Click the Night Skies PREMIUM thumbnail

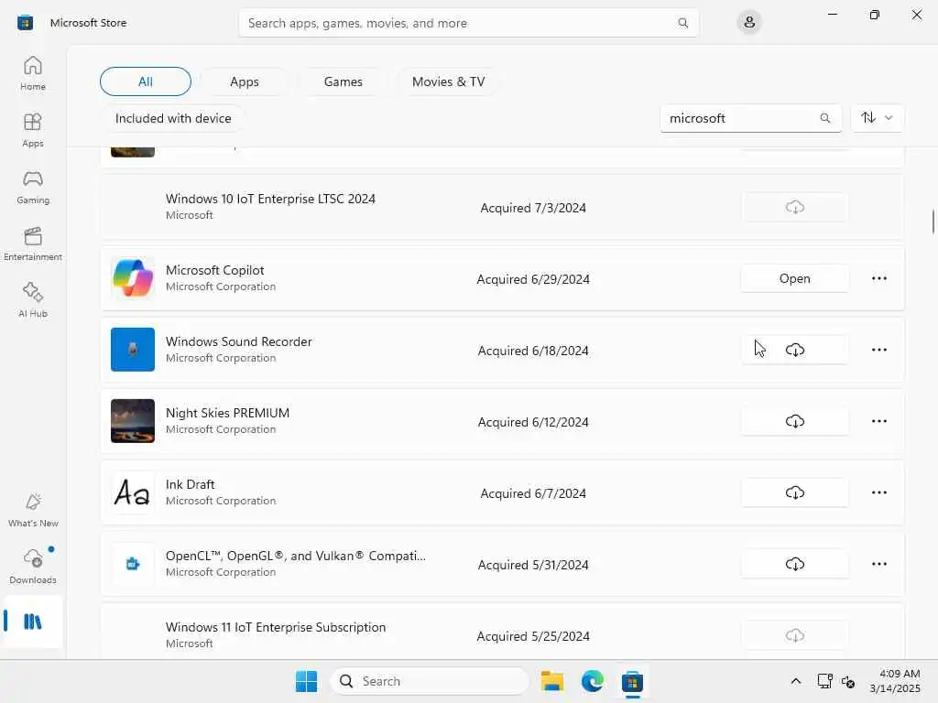click(x=133, y=421)
